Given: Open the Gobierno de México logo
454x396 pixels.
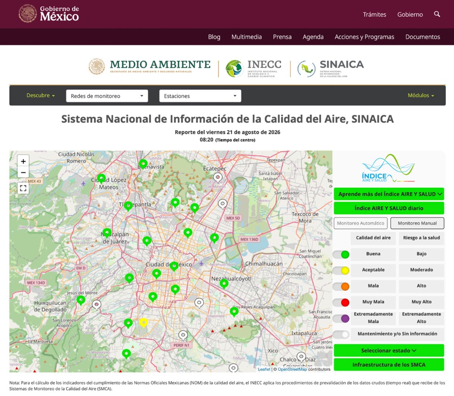Looking at the screenshot, I should coord(49,14).
